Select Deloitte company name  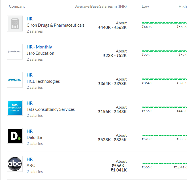34,137
